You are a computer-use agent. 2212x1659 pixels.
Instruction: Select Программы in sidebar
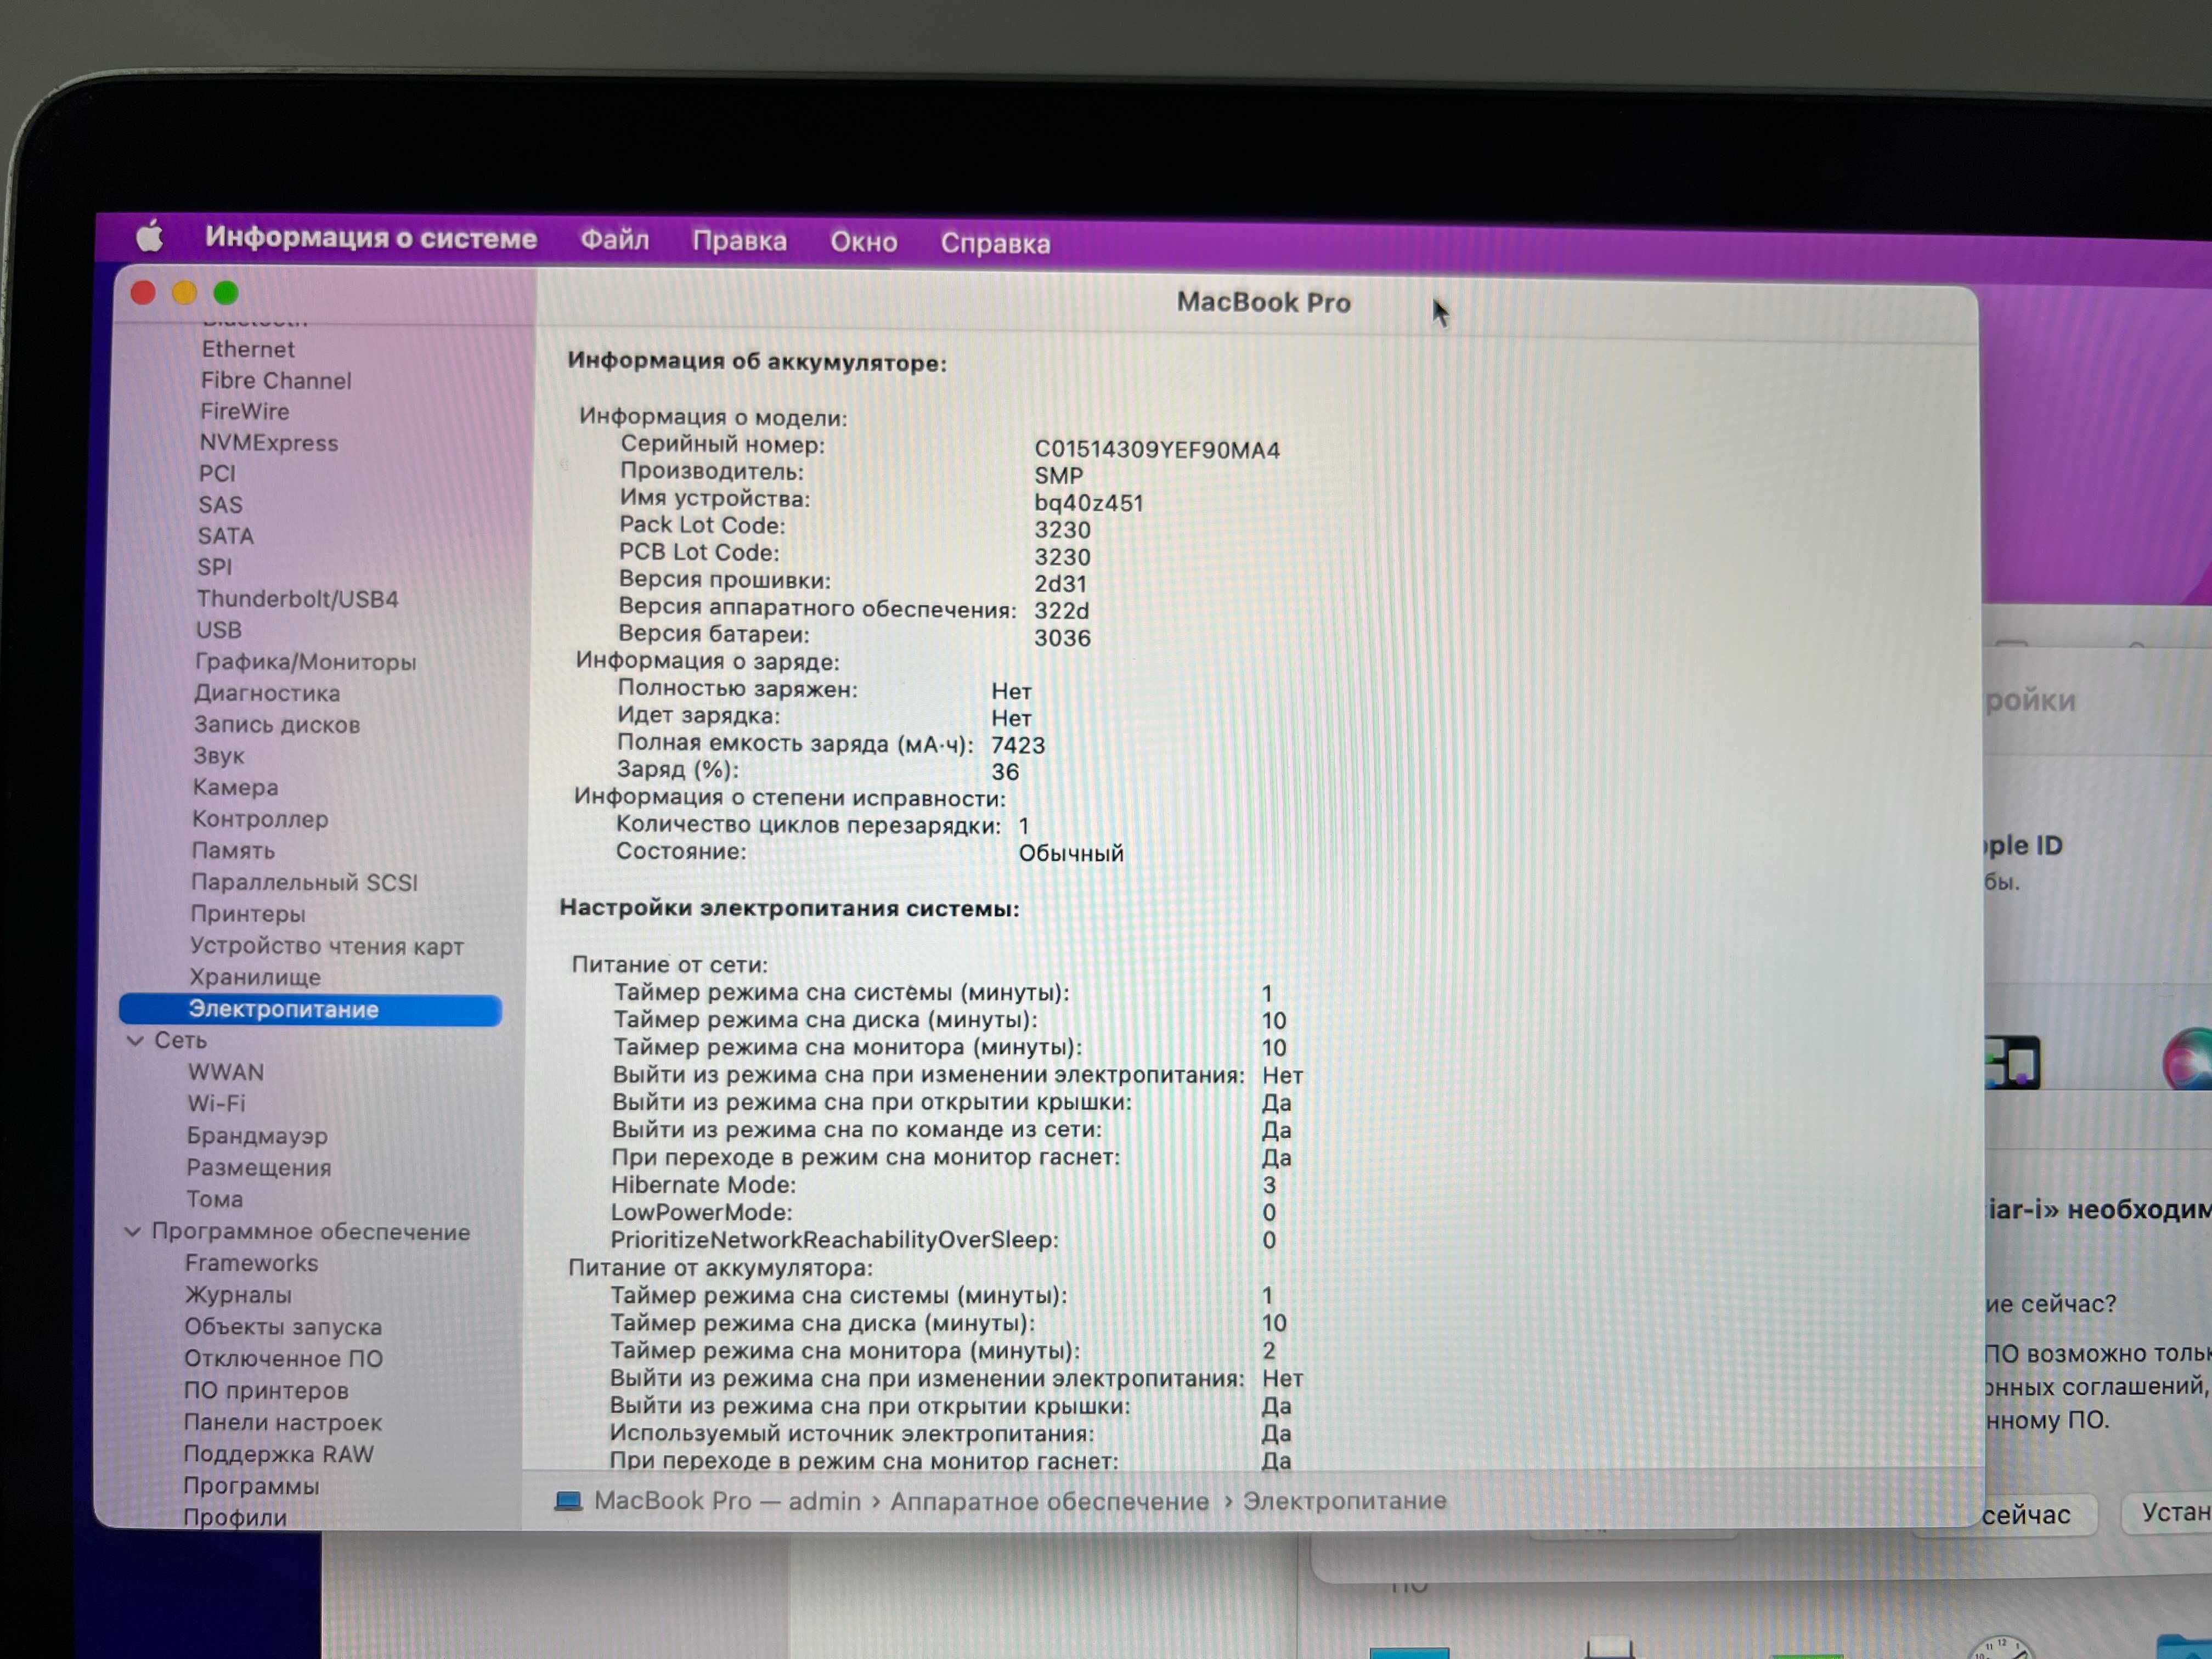(x=251, y=1486)
